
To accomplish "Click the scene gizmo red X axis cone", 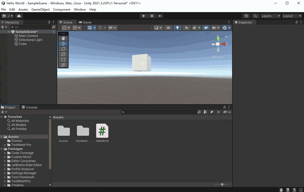I will [223, 44].
